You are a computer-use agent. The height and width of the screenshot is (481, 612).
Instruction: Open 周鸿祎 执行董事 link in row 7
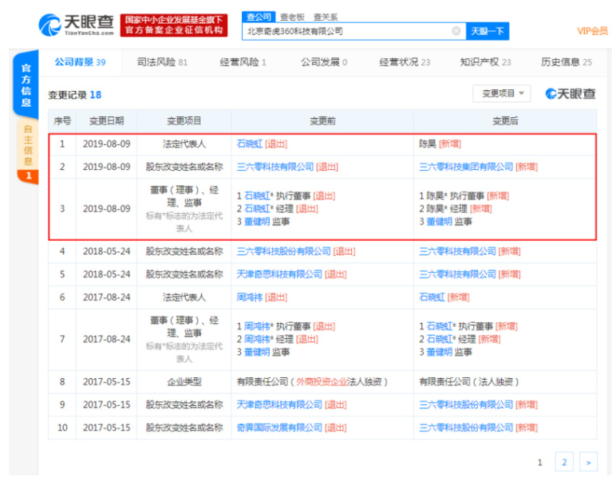click(257, 326)
